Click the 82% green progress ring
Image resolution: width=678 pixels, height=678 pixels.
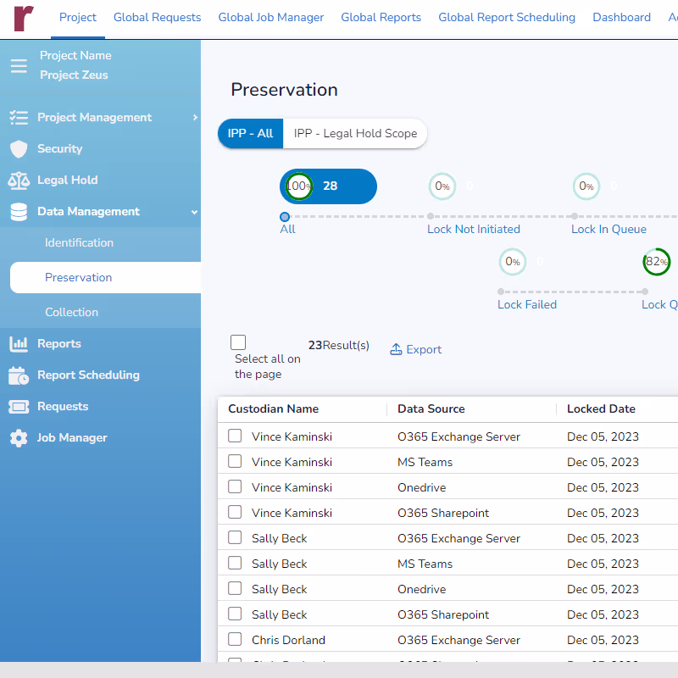(656, 262)
